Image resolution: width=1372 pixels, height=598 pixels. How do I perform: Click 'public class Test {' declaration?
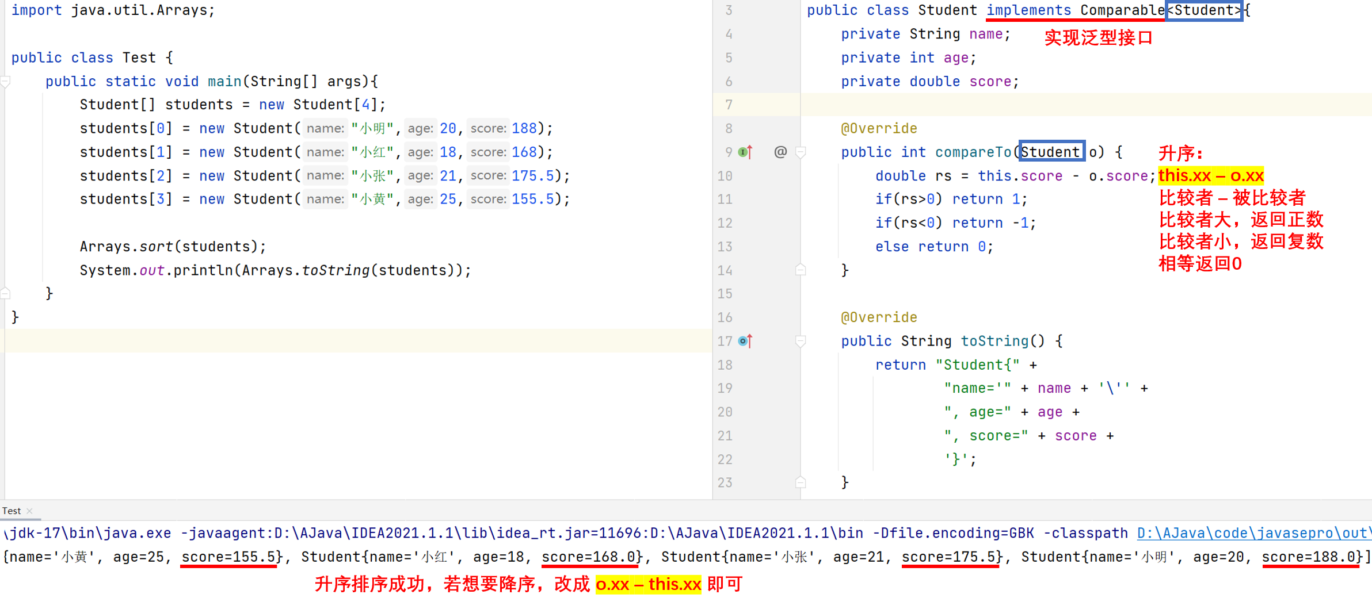tap(92, 57)
